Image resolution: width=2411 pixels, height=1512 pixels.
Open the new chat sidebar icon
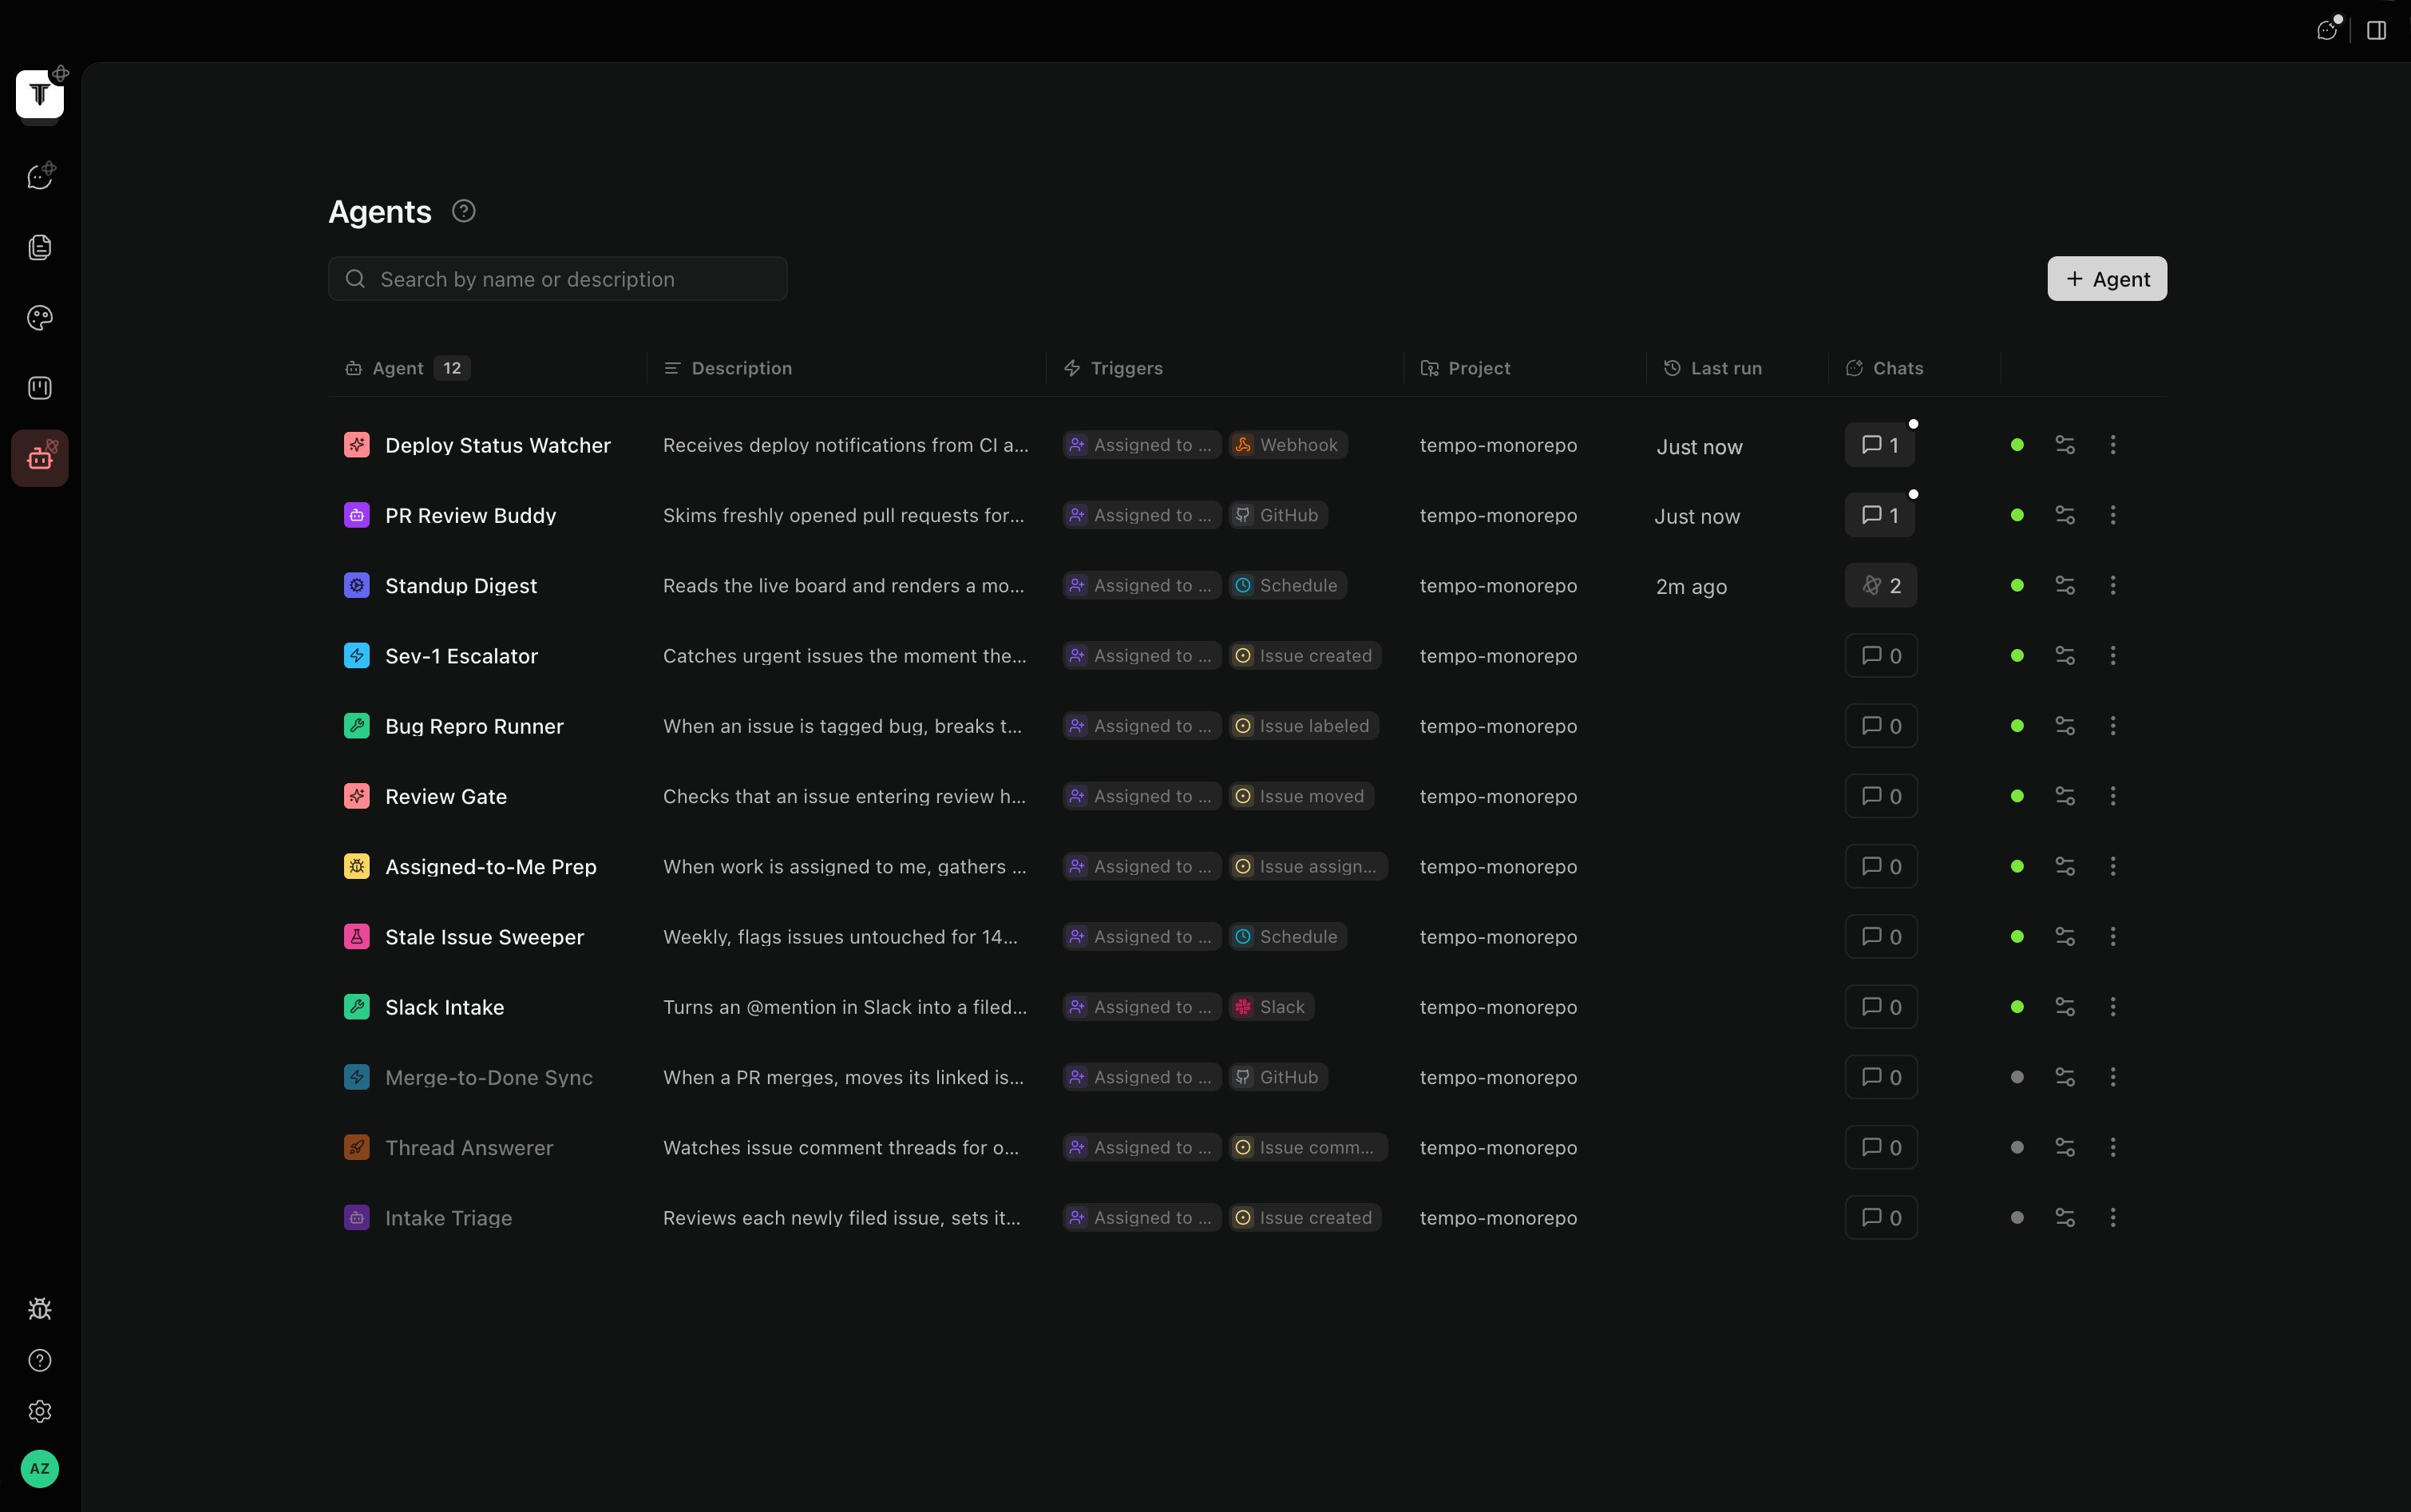40,177
